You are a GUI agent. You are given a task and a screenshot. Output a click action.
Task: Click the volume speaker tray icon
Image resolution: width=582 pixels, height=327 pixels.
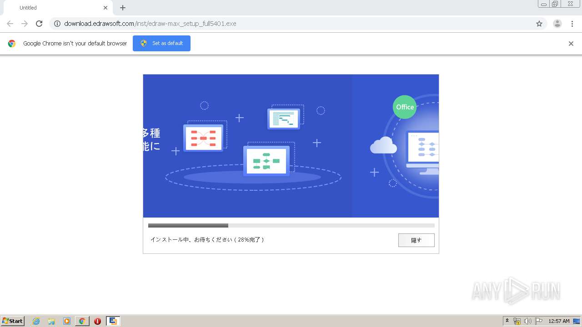[527, 321]
